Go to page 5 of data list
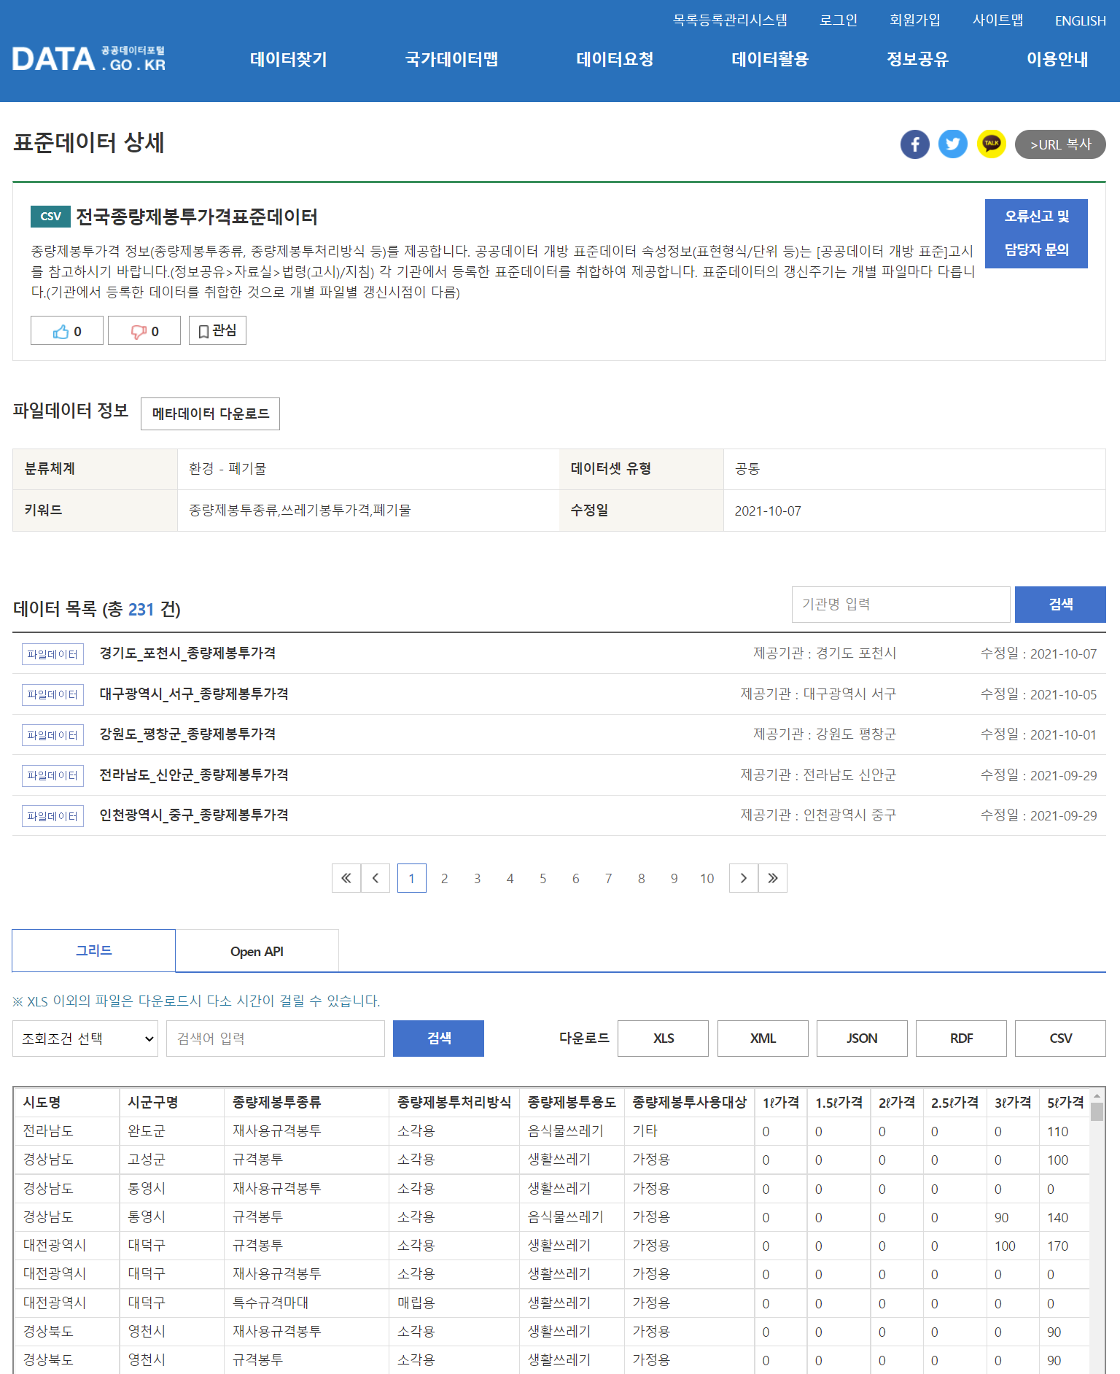This screenshot has width=1120, height=1374. [542, 878]
